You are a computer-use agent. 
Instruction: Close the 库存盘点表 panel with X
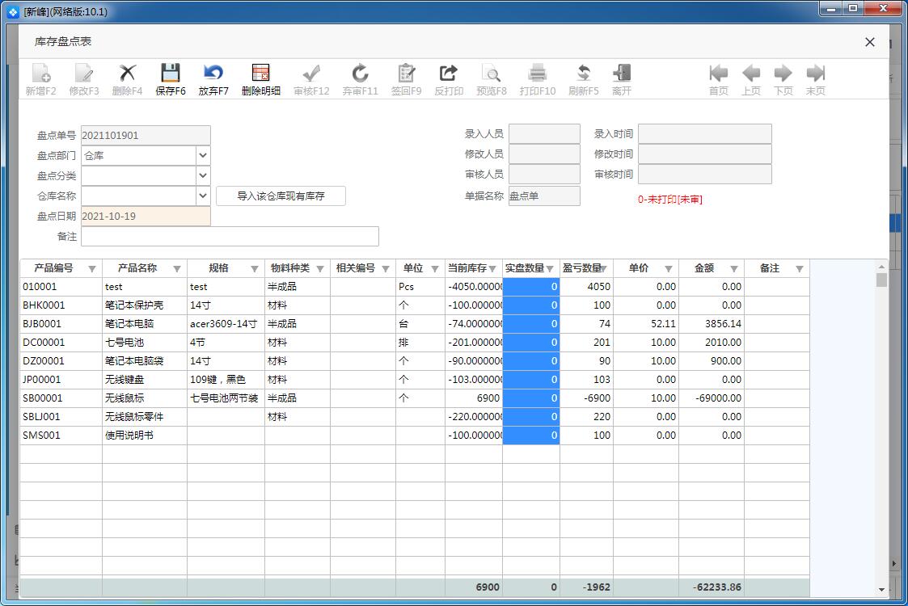pyautogui.click(x=870, y=42)
